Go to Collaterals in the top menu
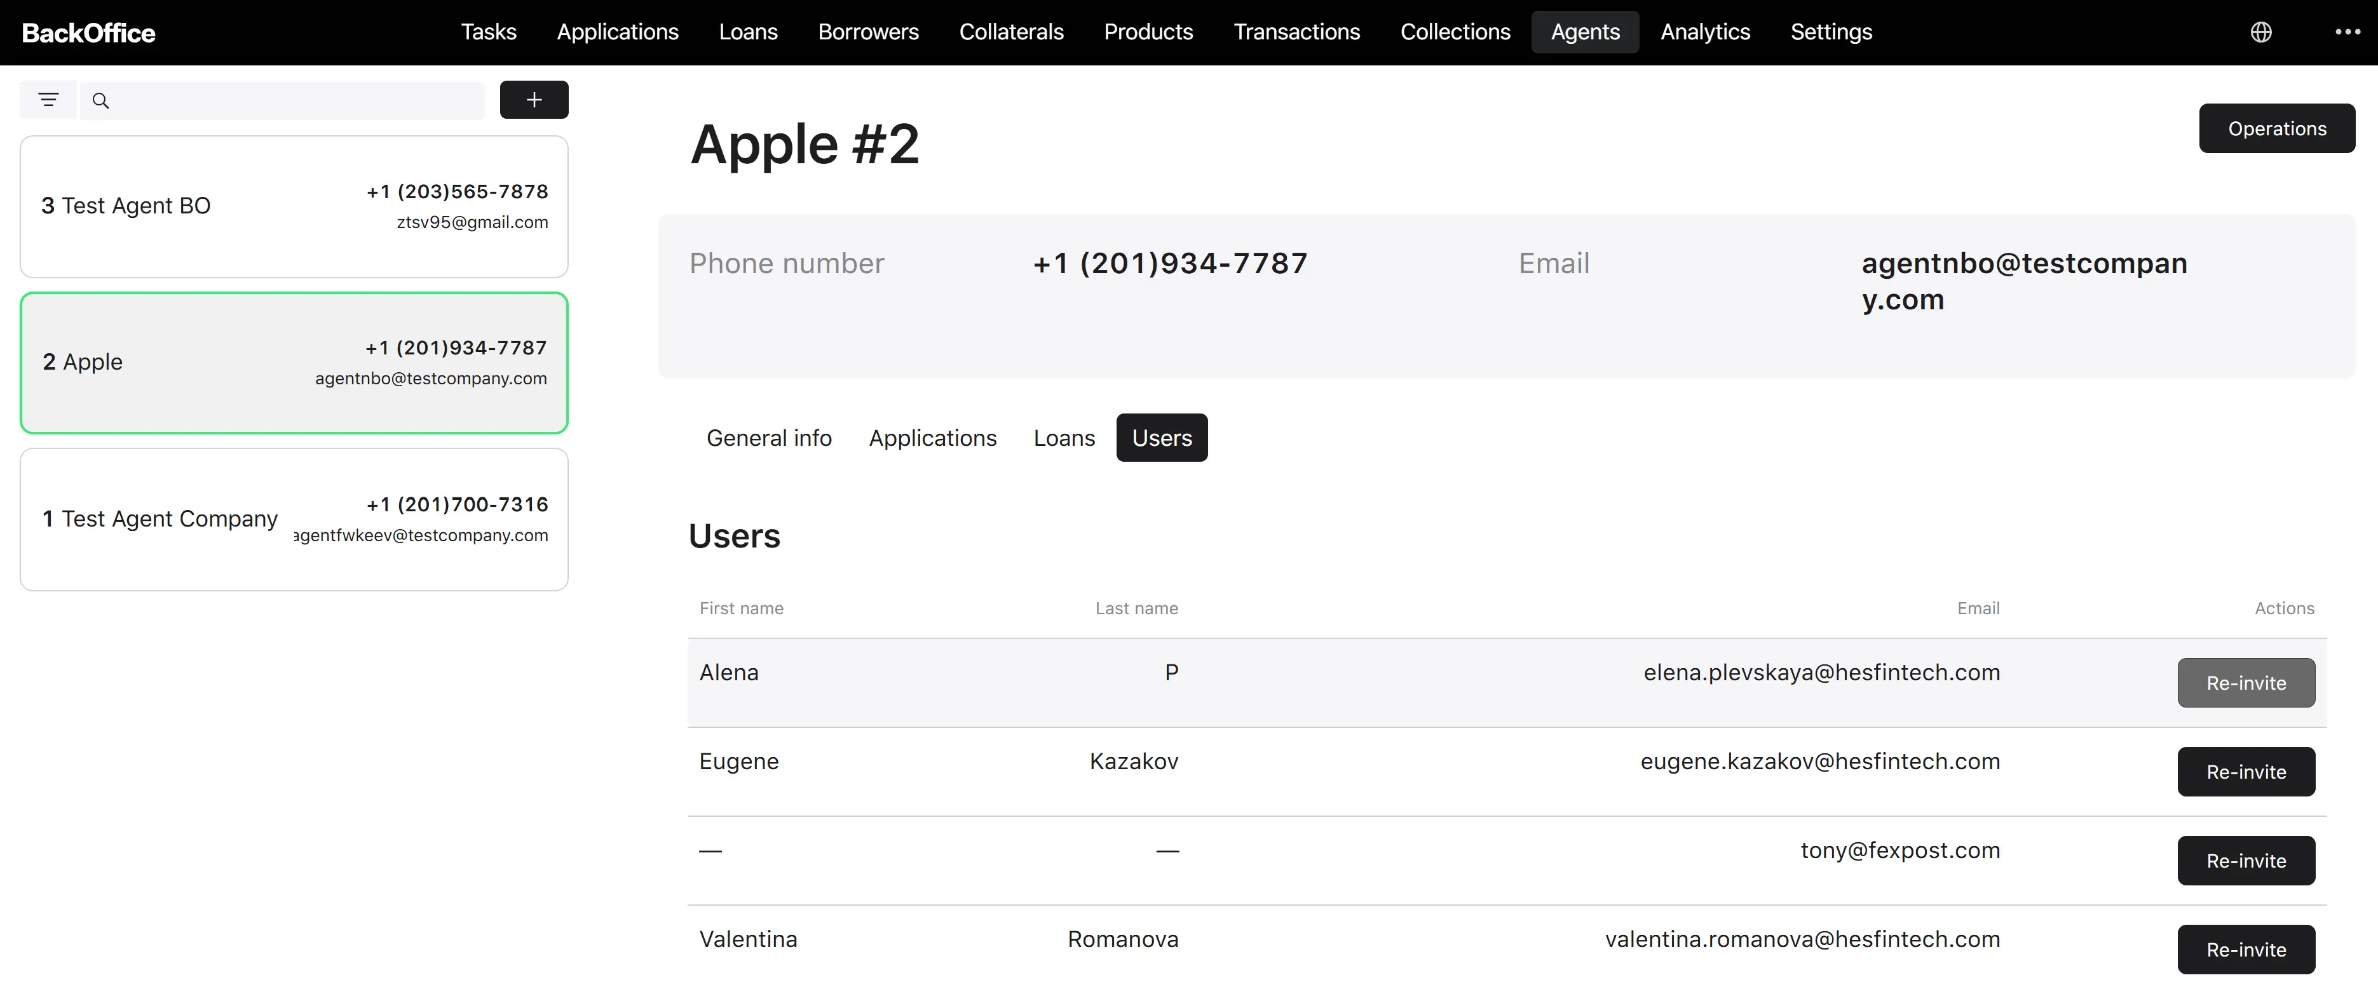 tap(1011, 32)
